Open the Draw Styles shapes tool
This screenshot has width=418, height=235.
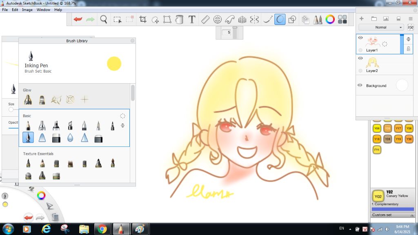pos(292,20)
